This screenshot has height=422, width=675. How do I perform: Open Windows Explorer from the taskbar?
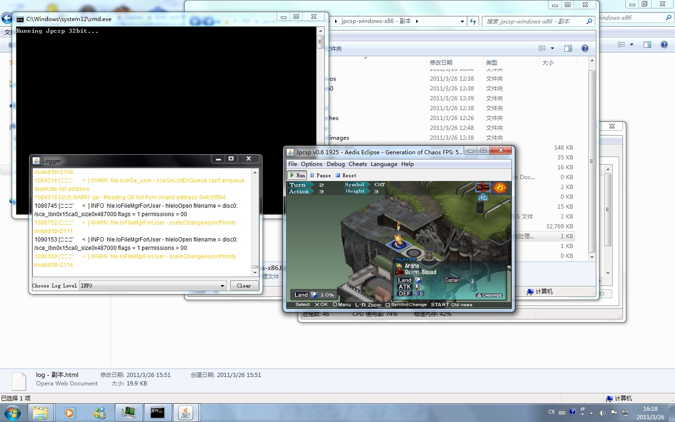pyautogui.click(x=40, y=413)
